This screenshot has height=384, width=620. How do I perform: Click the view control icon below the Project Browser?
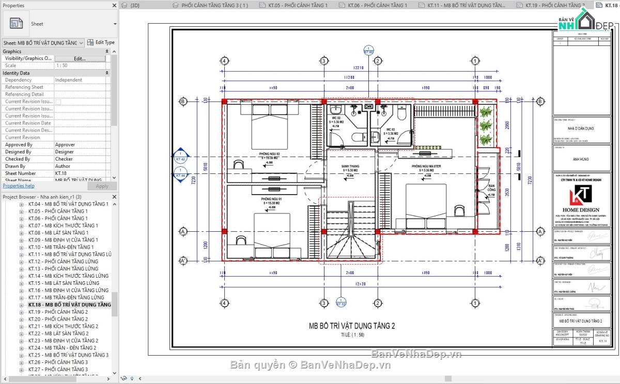coord(123,379)
